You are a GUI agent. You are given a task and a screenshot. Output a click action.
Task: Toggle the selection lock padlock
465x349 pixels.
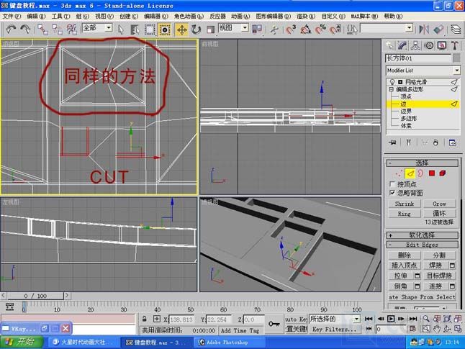[x=145, y=319]
